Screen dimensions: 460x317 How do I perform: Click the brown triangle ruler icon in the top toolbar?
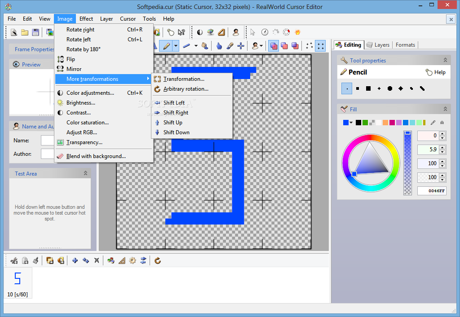coord(221,32)
